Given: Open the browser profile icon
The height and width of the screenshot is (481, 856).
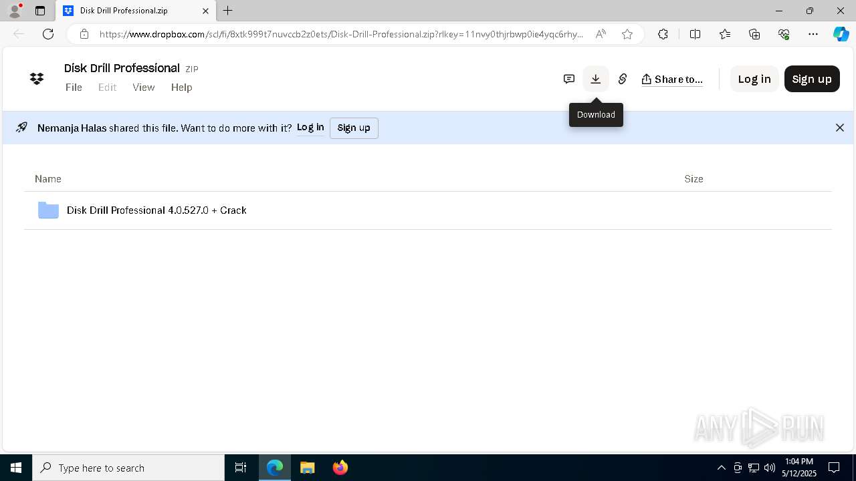Looking at the screenshot, I should [x=15, y=11].
